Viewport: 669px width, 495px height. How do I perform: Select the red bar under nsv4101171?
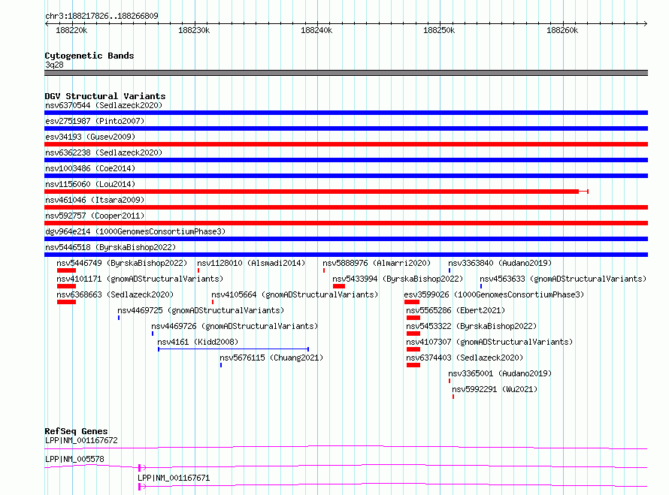tap(66, 286)
